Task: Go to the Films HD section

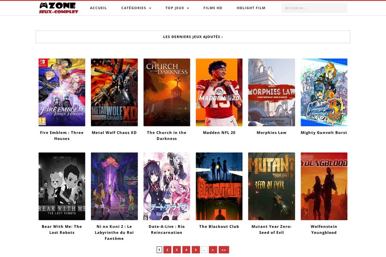Action: [213, 8]
